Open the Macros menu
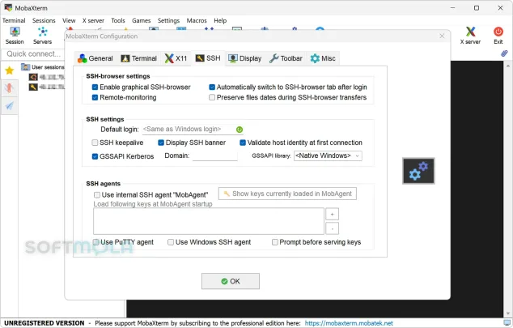Viewport: 513px width, 328px height. point(197,20)
